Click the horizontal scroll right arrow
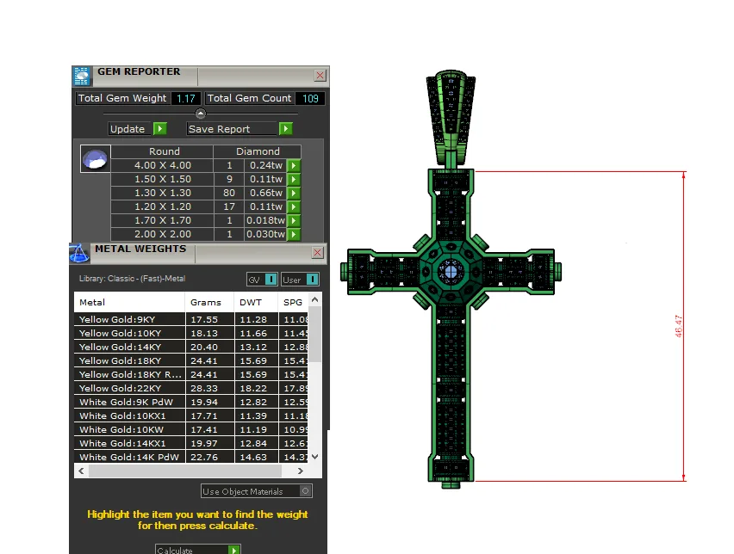Viewport: 734px width, 554px height. (301, 471)
